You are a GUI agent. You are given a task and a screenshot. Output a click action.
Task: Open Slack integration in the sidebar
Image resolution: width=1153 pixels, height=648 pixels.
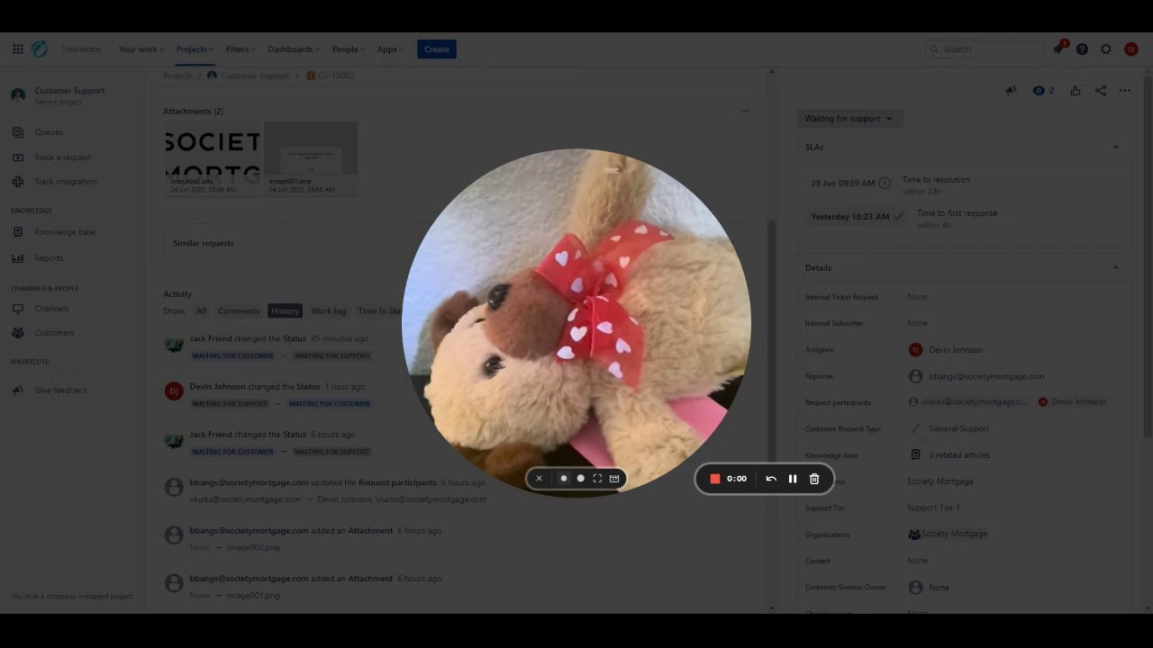[x=66, y=182]
